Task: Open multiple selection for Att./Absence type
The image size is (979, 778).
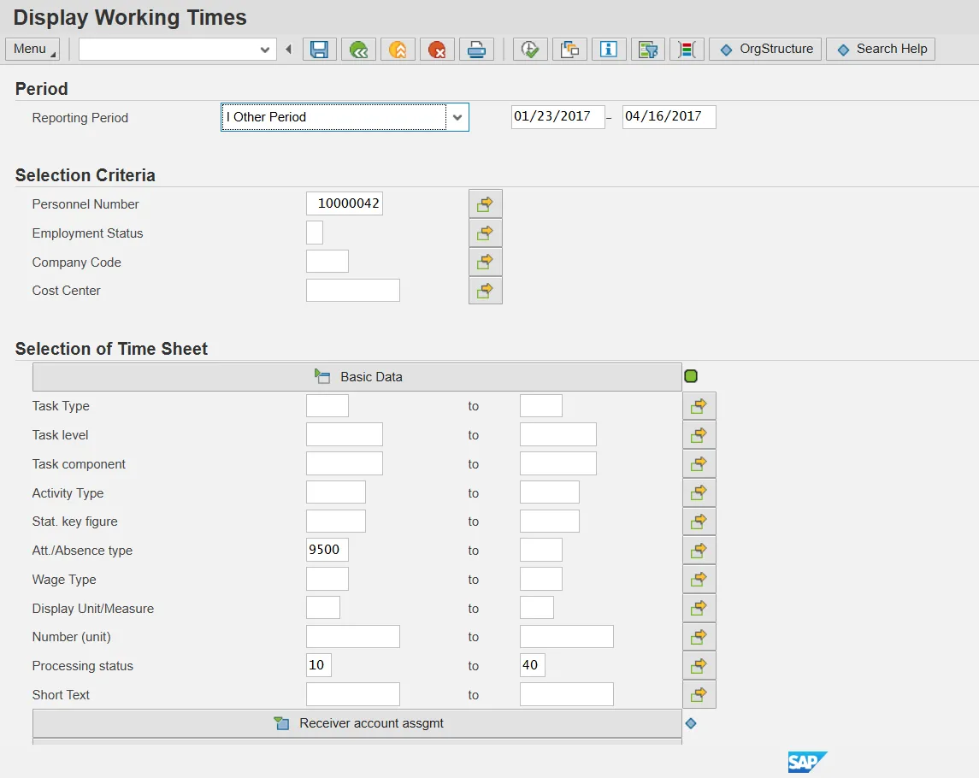Action: coord(699,551)
